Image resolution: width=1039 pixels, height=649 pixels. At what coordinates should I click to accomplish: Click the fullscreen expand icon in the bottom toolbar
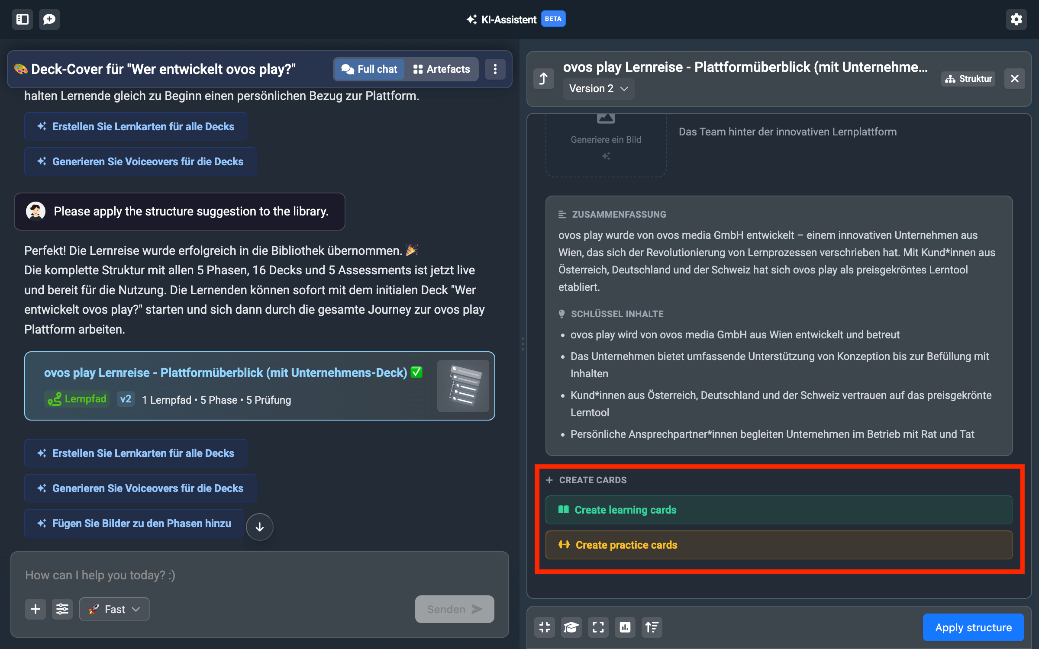(598, 627)
